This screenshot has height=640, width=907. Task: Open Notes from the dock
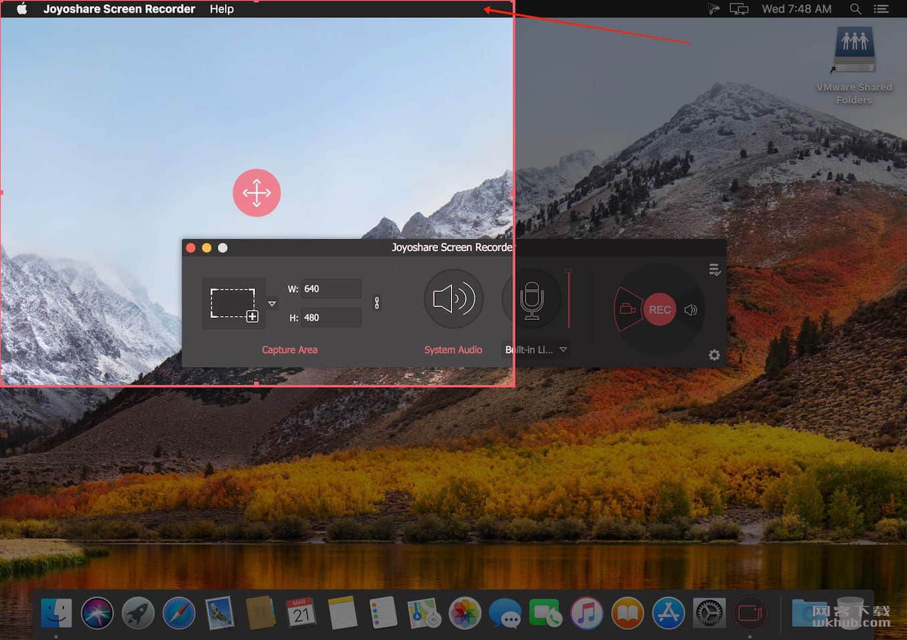coord(343,613)
